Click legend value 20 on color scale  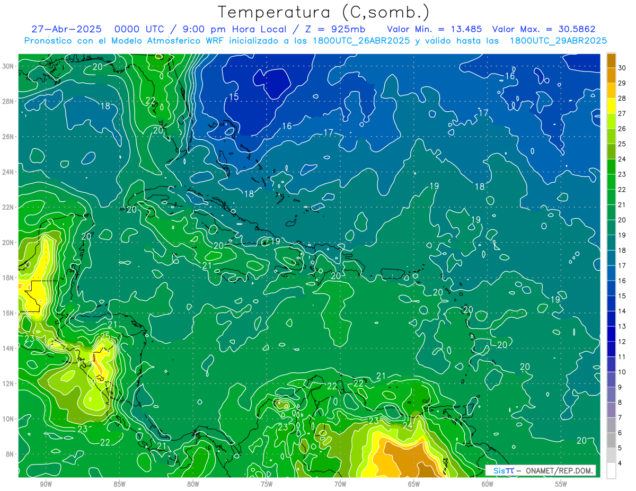622,220
